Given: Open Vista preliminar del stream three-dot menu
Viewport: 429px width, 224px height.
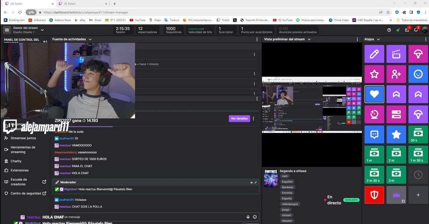Looking at the screenshot, I should coord(357,39).
